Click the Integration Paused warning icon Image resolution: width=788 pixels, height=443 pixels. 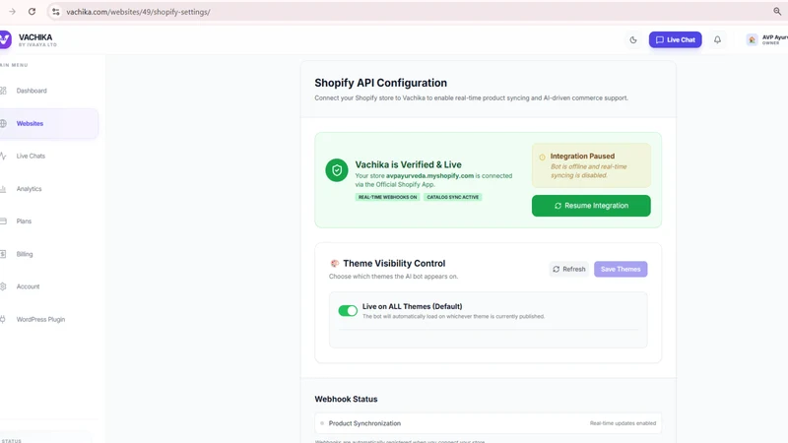point(542,158)
